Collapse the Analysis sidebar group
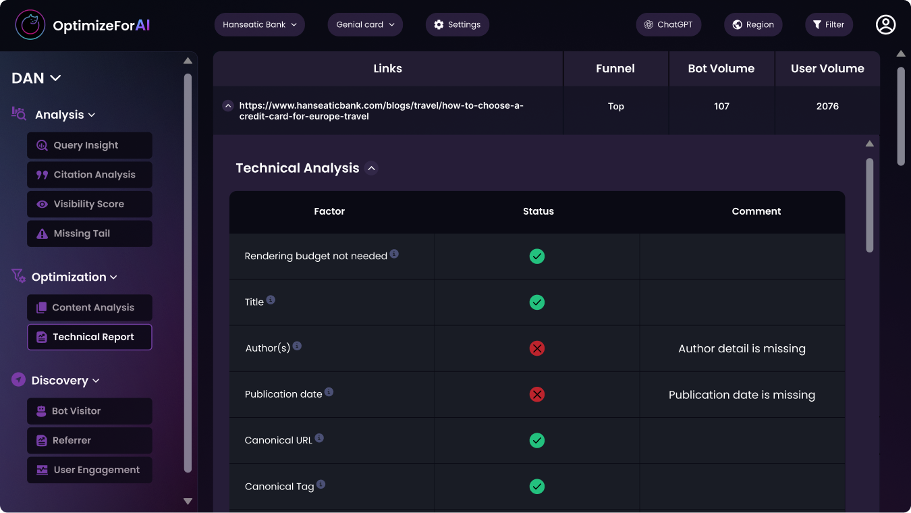This screenshot has height=513, width=911. tap(92, 115)
